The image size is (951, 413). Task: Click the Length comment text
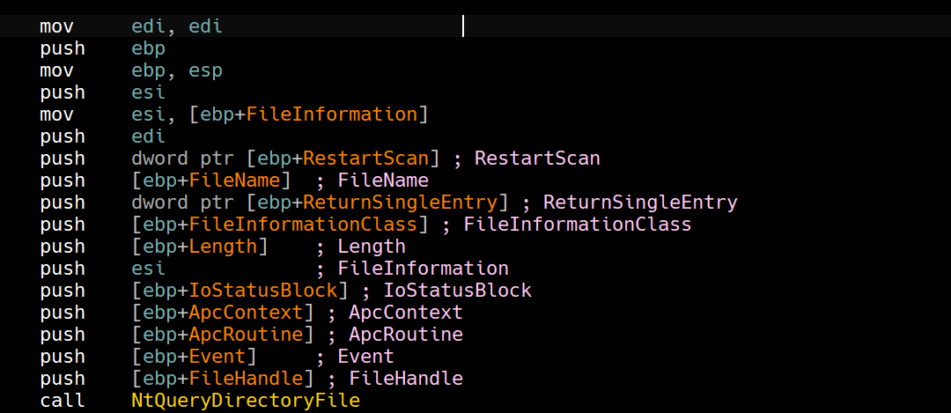point(372,247)
